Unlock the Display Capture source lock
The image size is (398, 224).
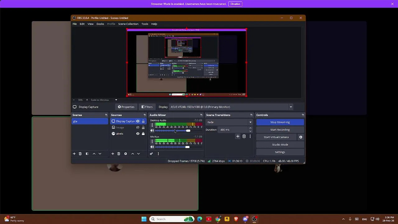[x=143, y=121]
